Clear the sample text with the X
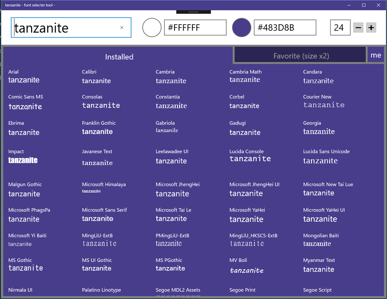387x299 pixels. coord(122,28)
